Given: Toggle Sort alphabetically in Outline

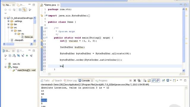Looking at the screenshot, I should pos(14,56).
